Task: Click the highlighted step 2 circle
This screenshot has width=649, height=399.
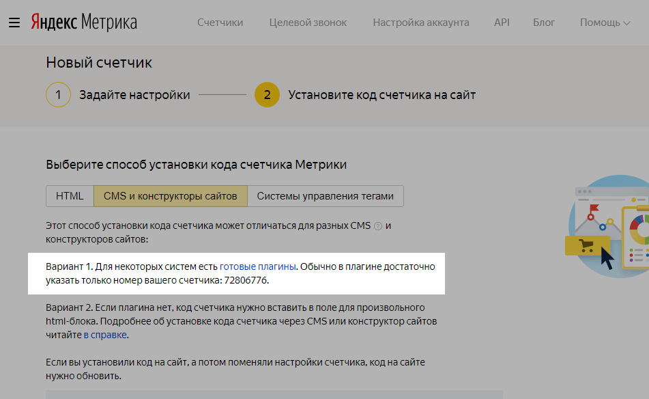Action: (x=267, y=95)
